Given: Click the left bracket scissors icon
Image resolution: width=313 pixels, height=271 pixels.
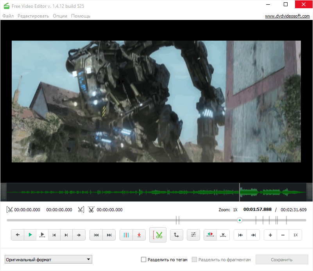Looking at the screenshot, I should pyautogui.click(x=9, y=210).
